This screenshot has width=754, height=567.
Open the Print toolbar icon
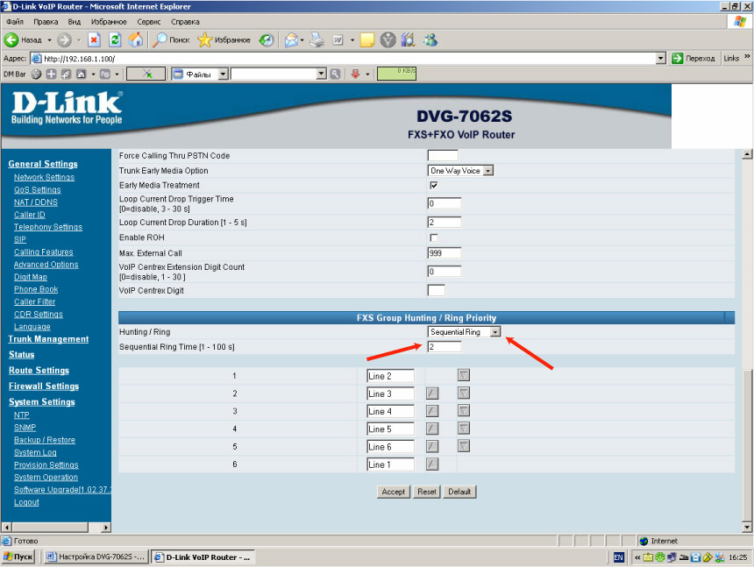(317, 39)
